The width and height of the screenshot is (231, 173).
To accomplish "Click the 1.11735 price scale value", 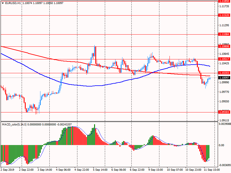I will pos(224,6).
